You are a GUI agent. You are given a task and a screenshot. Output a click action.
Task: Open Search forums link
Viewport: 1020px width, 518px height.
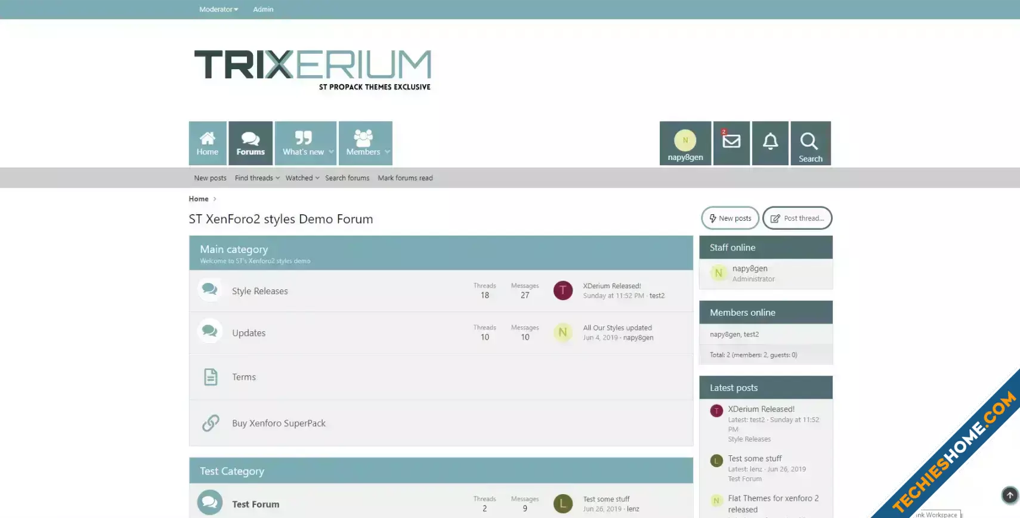pos(347,178)
